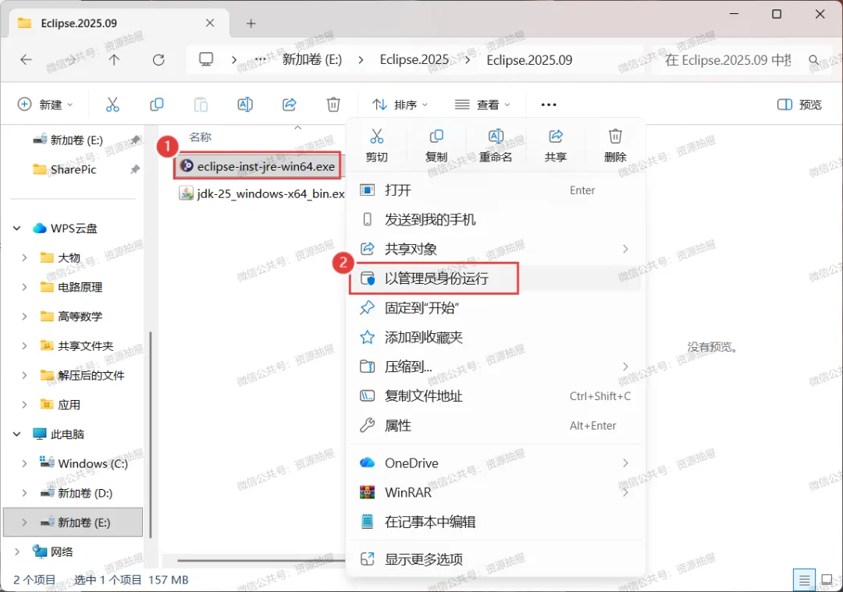Click the Share icon in toolbar

tap(290, 105)
